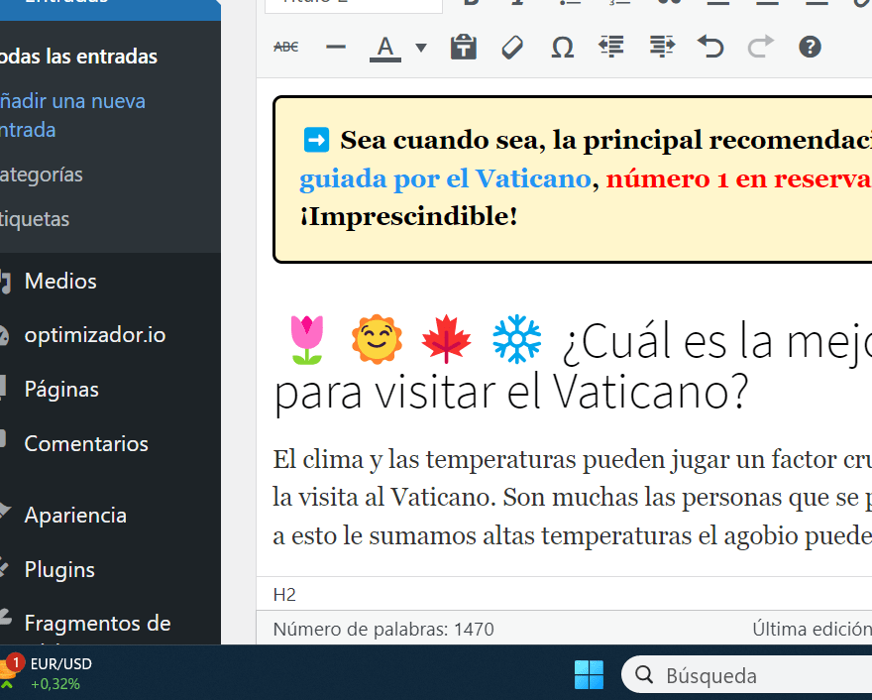
Task: Click the snowflake emoji in heading
Action: [516, 339]
